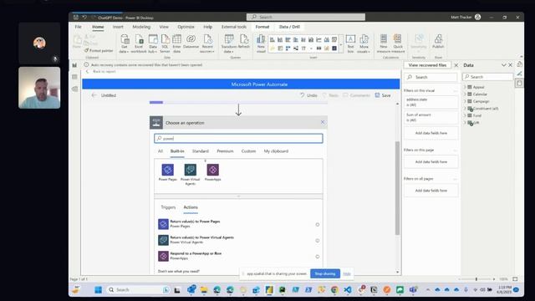Image resolution: width=535 pixels, height=301 pixels.
Task: Expand the Campaign table
Action: [x=465, y=101]
